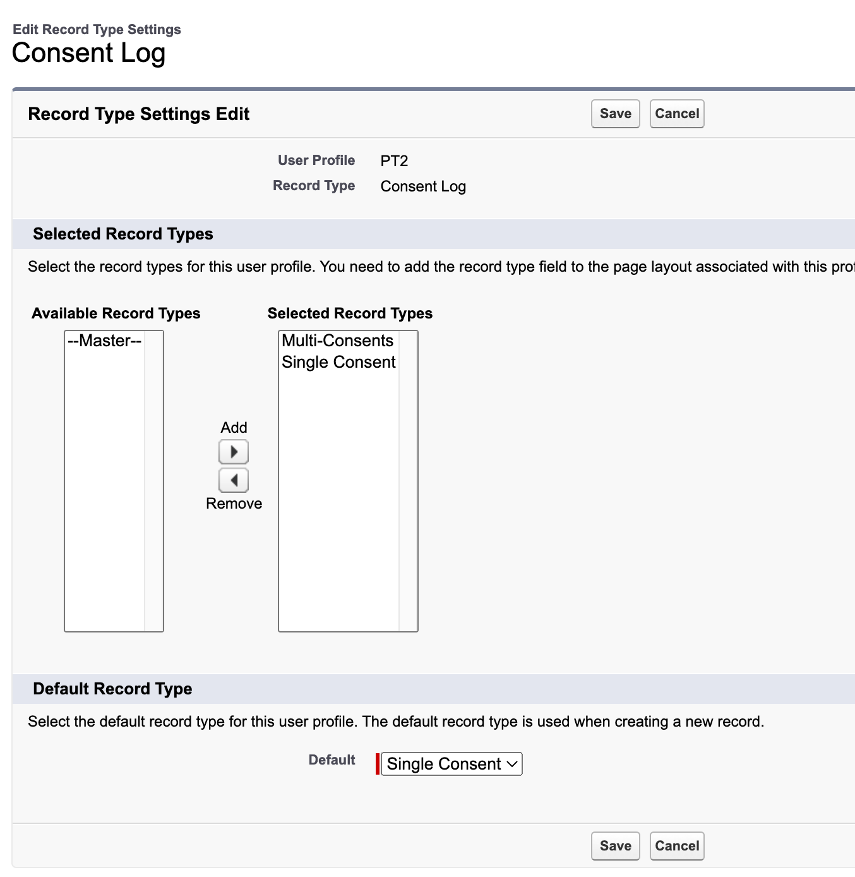Click the Add label above the arrow
The image size is (855, 877).
tap(234, 428)
